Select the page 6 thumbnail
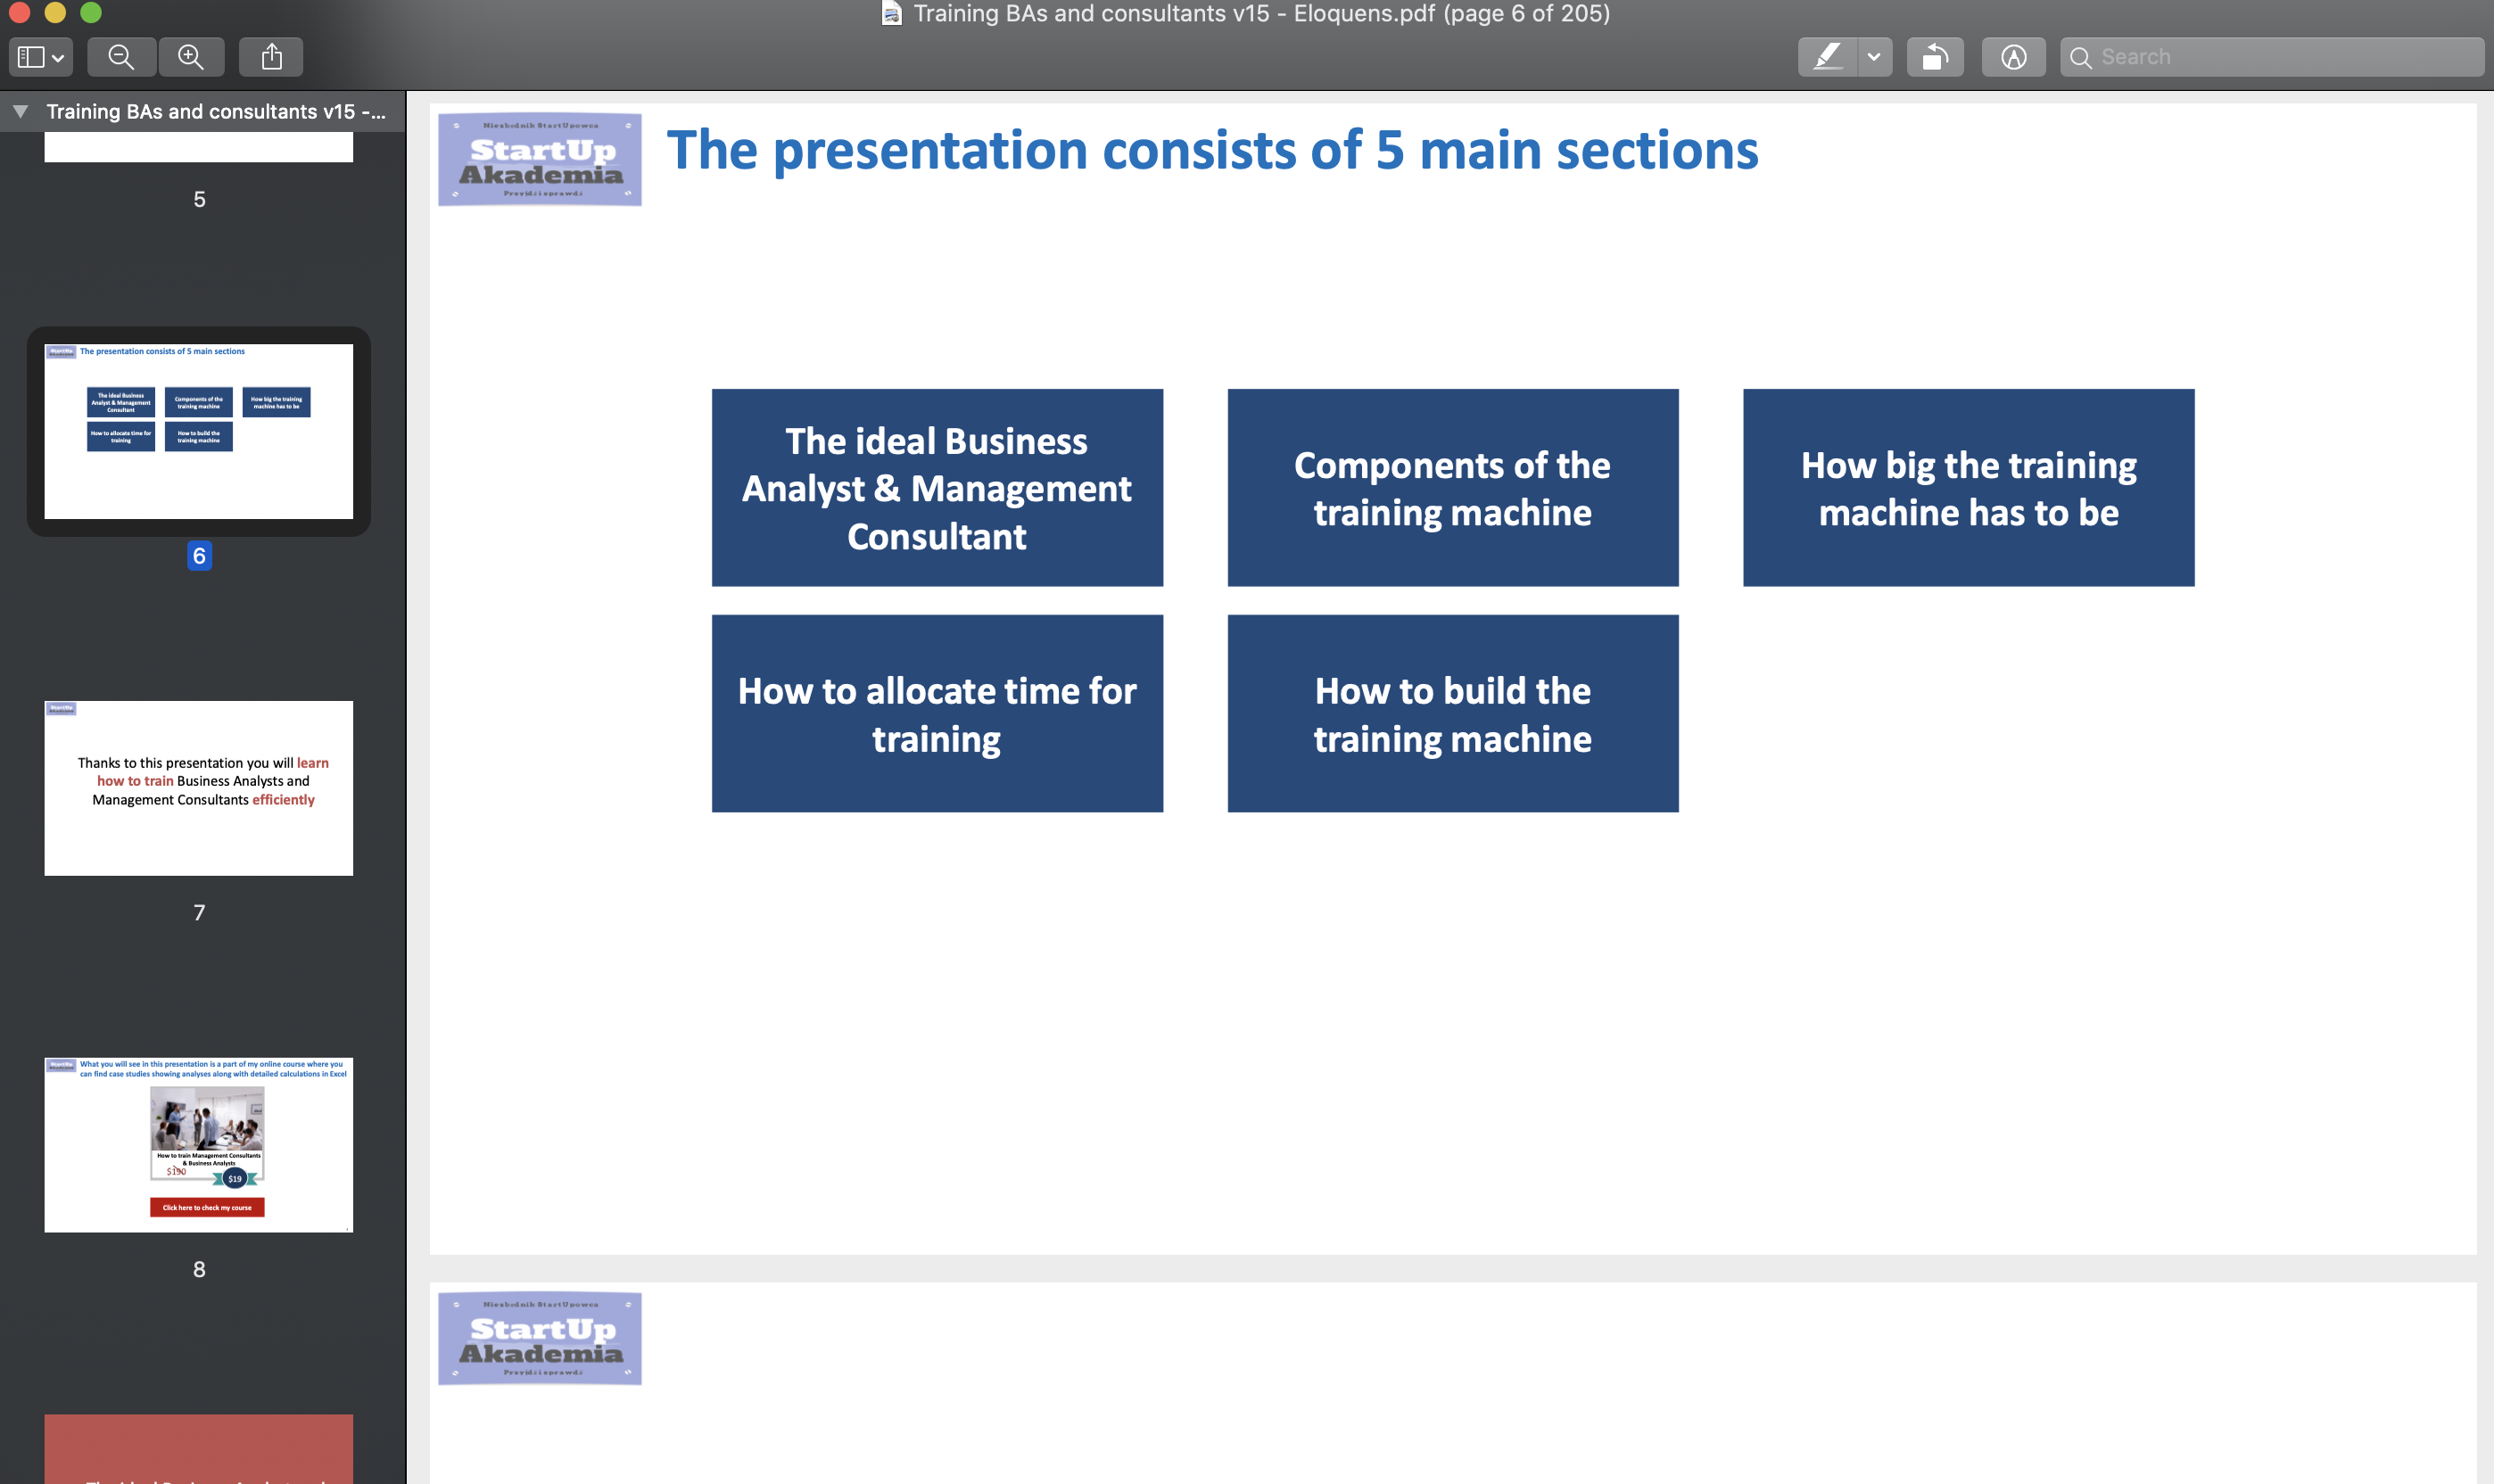 click(198, 431)
